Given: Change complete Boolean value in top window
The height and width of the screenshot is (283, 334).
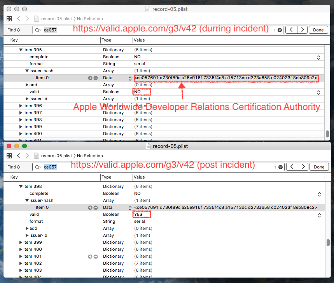Looking at the screenshot, I should (318, 57).
